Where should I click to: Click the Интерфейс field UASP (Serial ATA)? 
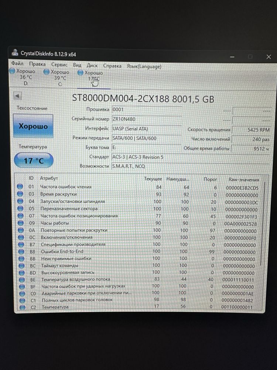click(x=147, y=129)
